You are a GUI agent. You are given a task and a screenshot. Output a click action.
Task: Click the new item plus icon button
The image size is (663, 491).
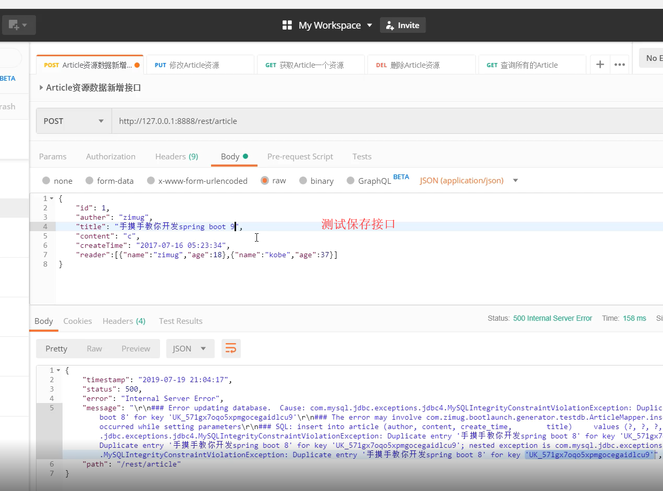click(x=19, y=25)
